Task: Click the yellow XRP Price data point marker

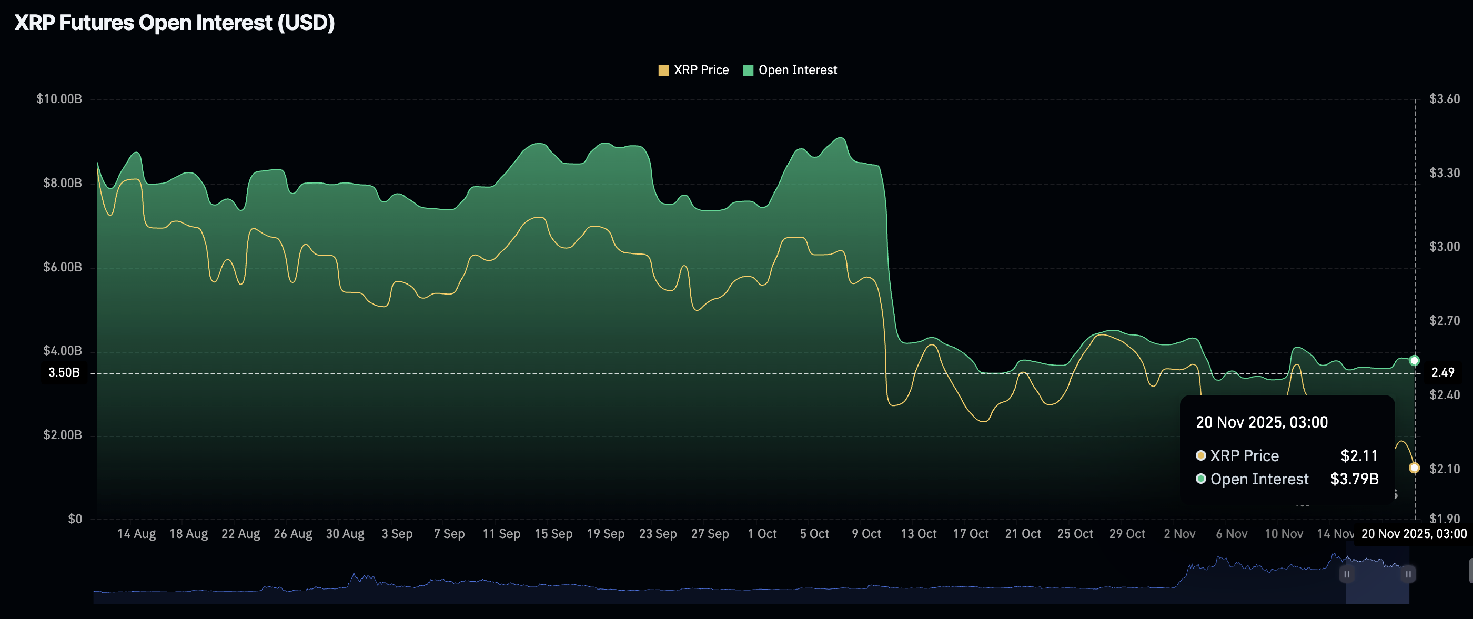Action: (x=1414, y=468)
